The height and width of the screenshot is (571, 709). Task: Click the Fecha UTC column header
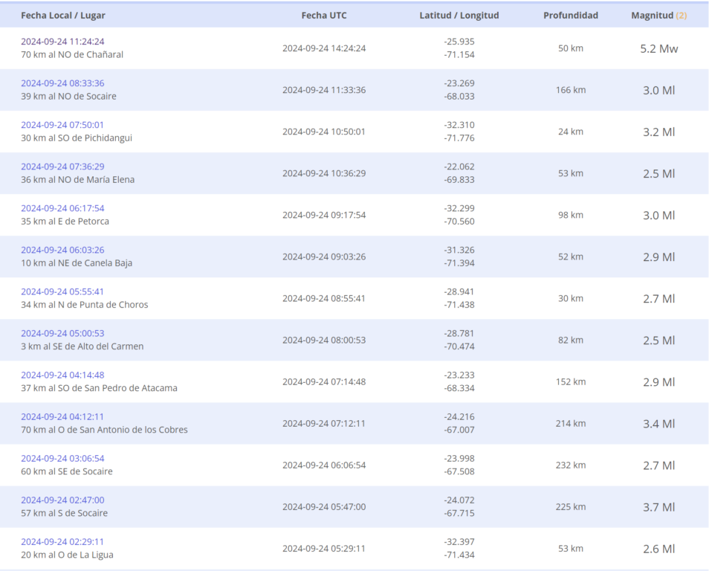click(x=324, y=16)
